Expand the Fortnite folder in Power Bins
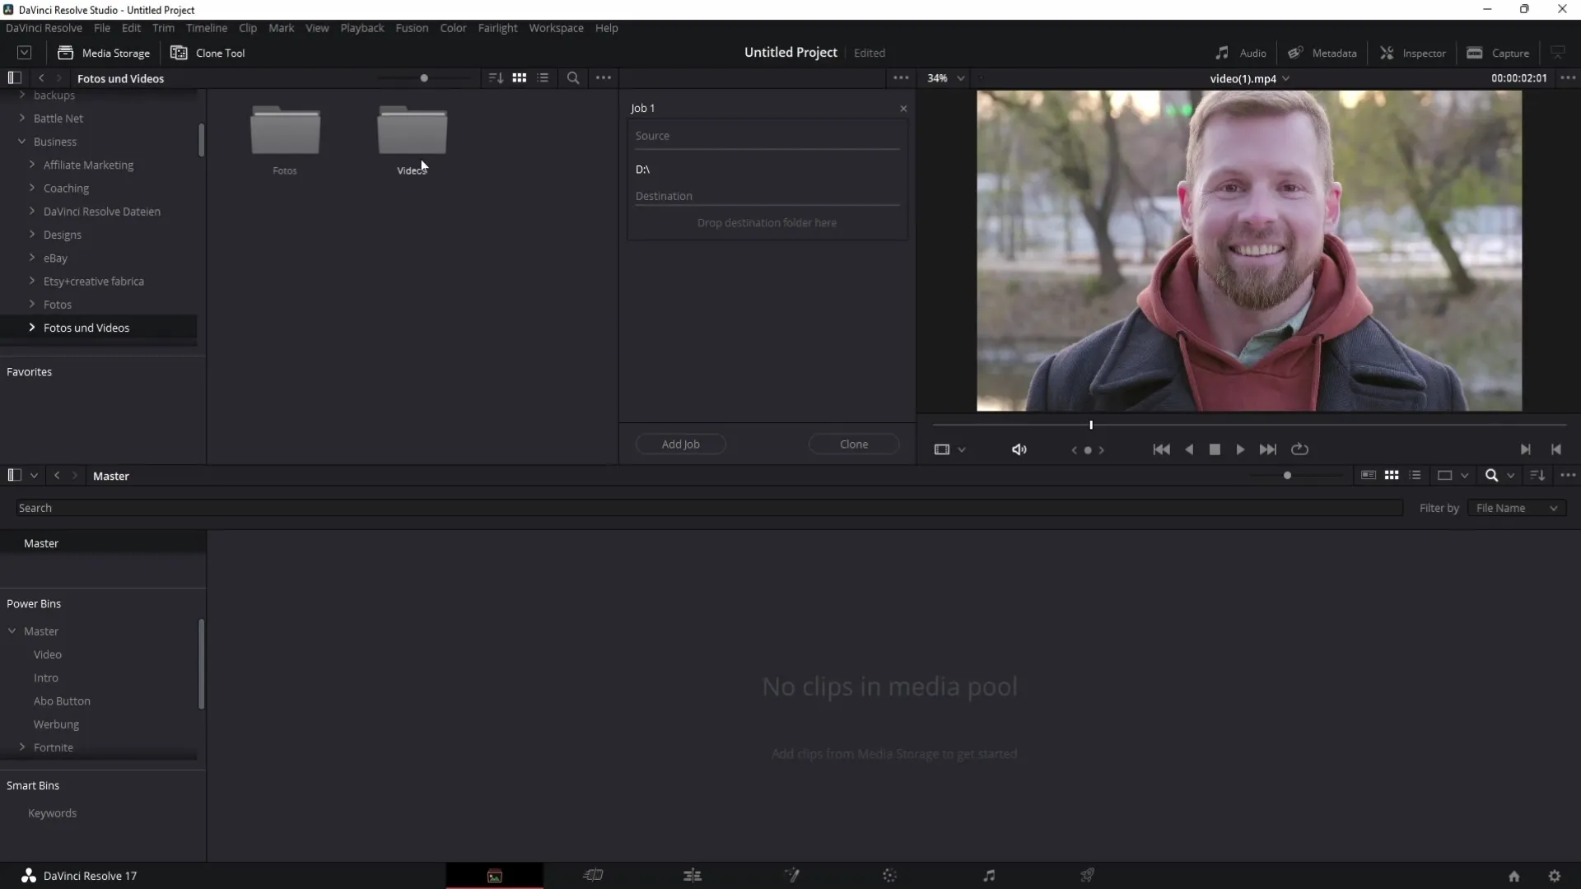The image size is (1581, 889). pos(21,747)
